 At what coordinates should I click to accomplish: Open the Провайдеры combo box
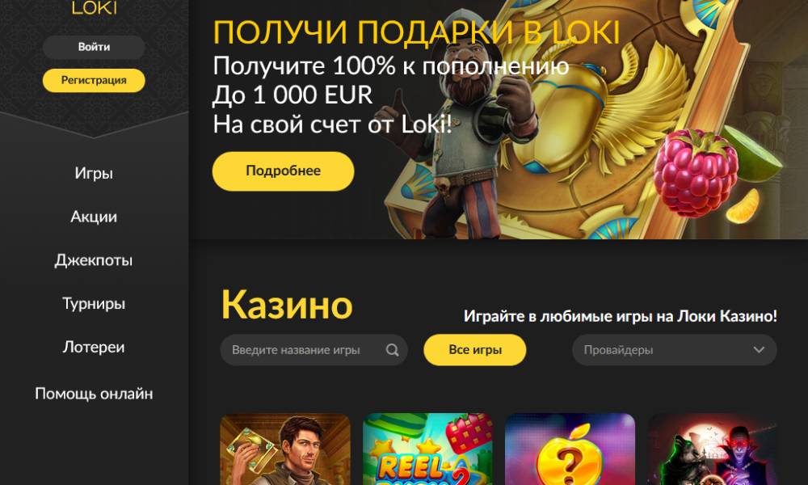click(x=674, y=350)
